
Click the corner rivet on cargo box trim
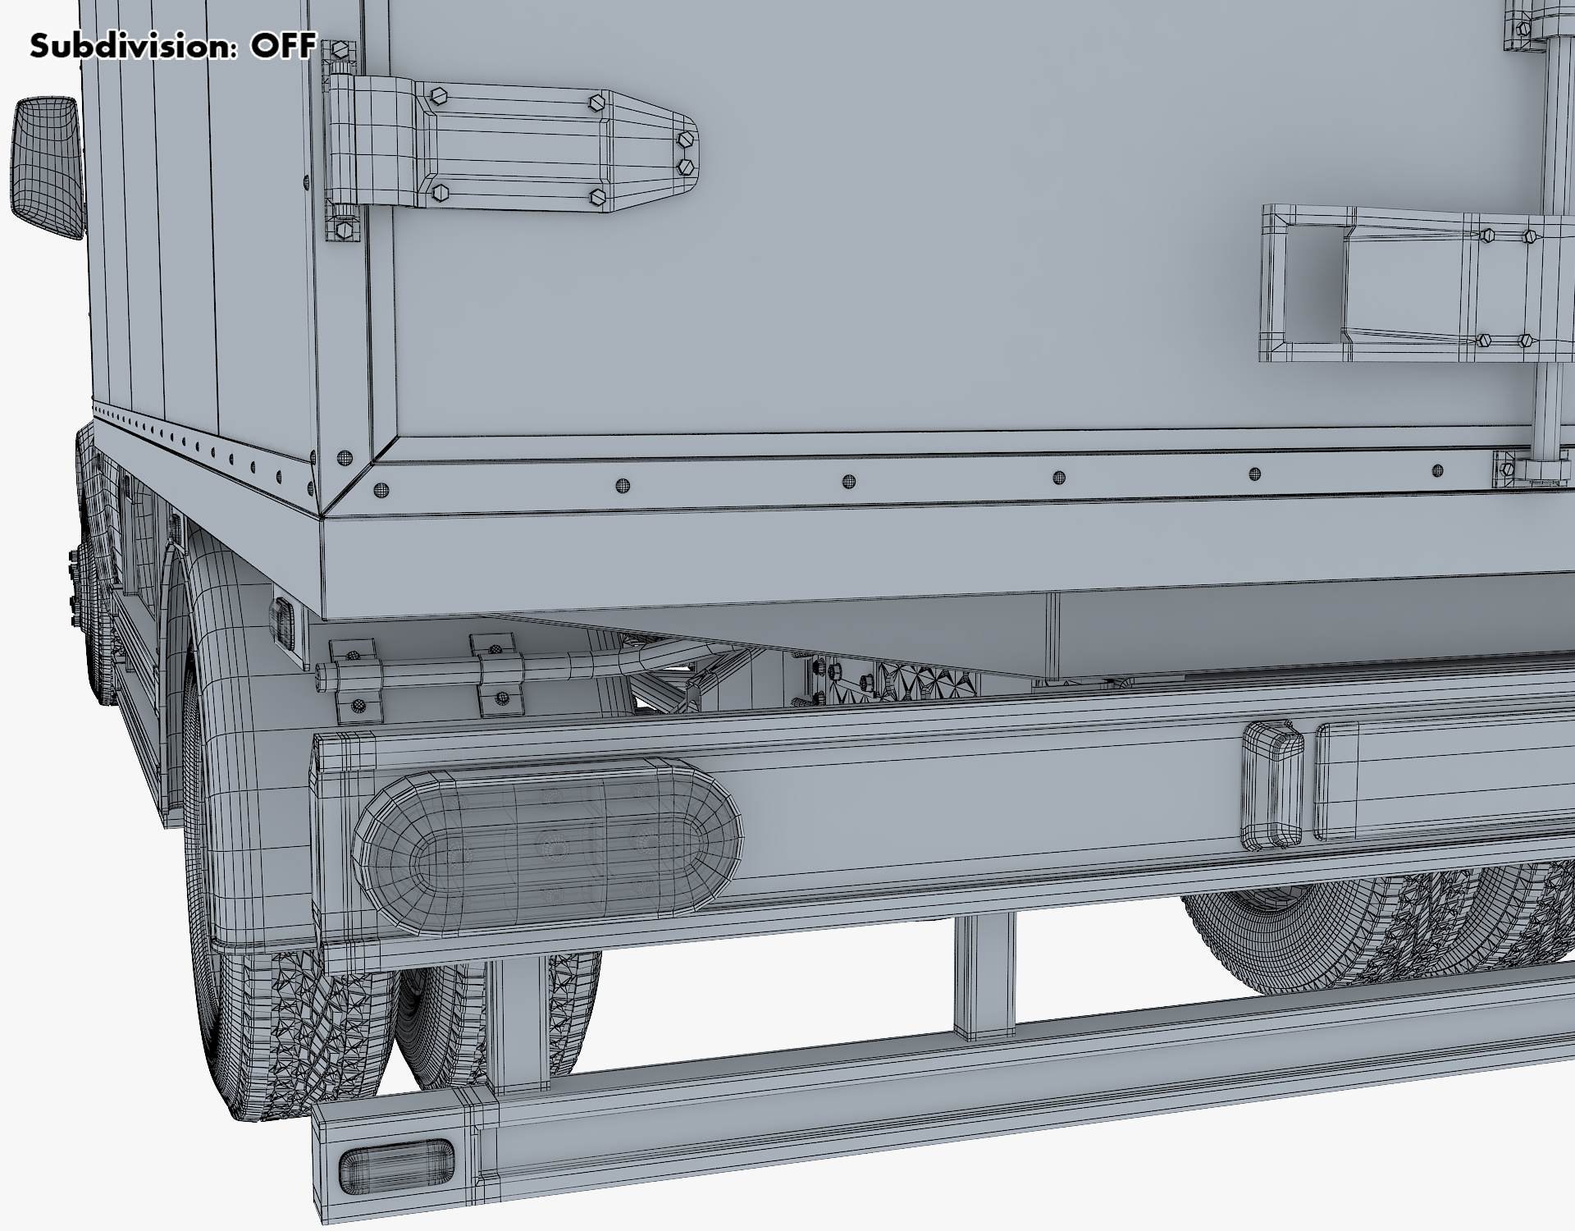[x=345, y=456]
